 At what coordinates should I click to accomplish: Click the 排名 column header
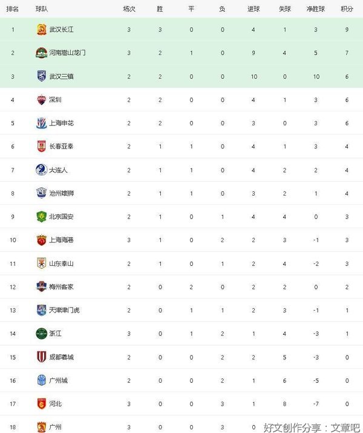(x=13, y=9)
